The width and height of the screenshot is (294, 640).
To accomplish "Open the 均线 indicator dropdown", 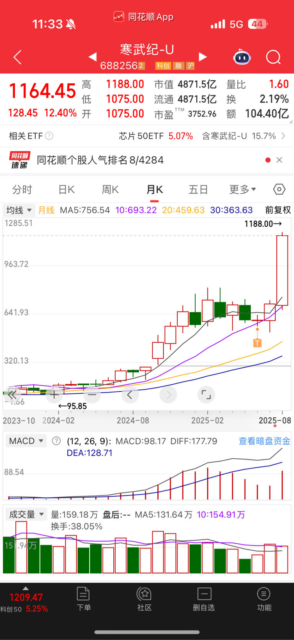I will (x=19, y=210).
